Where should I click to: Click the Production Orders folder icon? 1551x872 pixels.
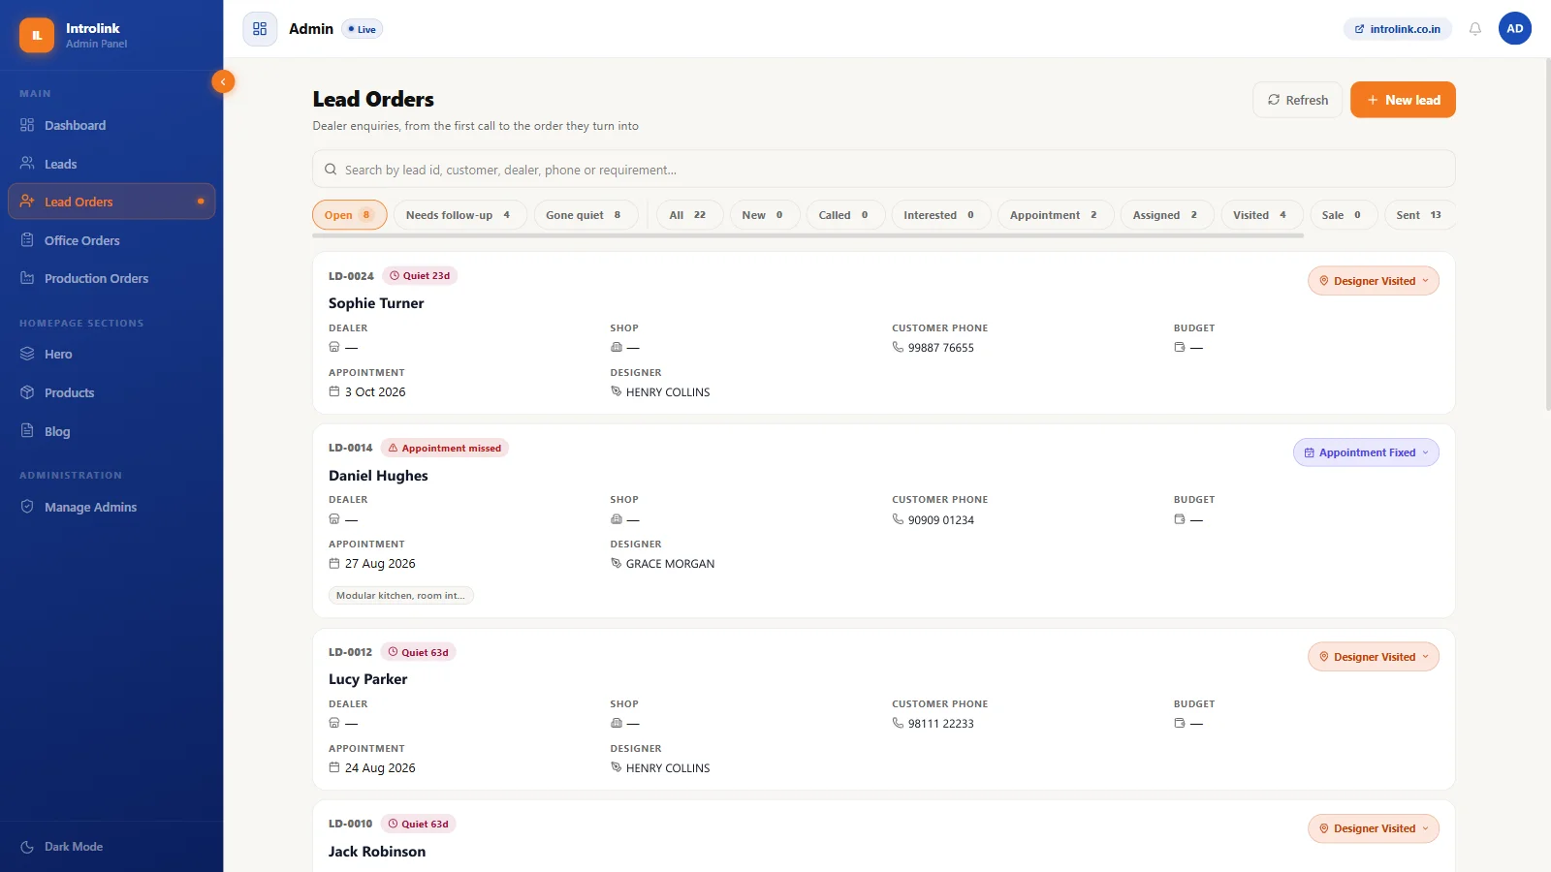27,278
